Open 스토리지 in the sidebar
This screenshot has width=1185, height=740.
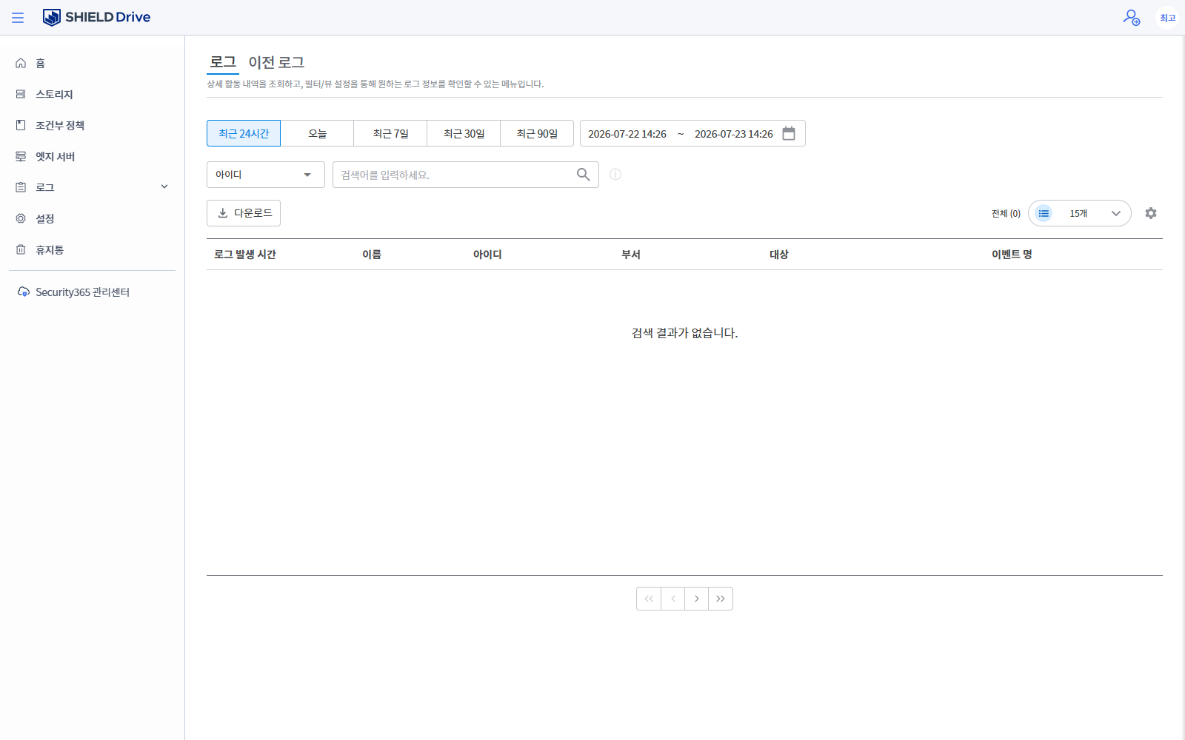[x=93, y=94]
